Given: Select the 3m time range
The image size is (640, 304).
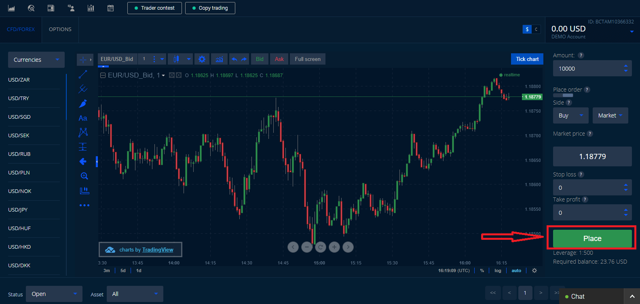Looking at the screenshot, I should tap(107, 270).
